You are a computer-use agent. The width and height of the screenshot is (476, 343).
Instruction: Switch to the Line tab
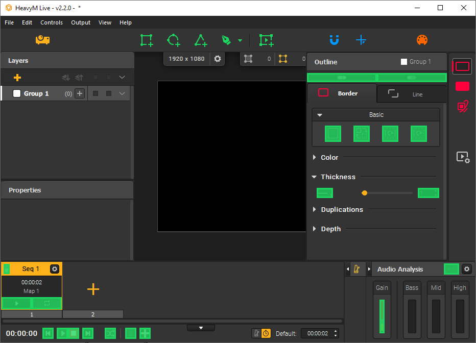411,94
